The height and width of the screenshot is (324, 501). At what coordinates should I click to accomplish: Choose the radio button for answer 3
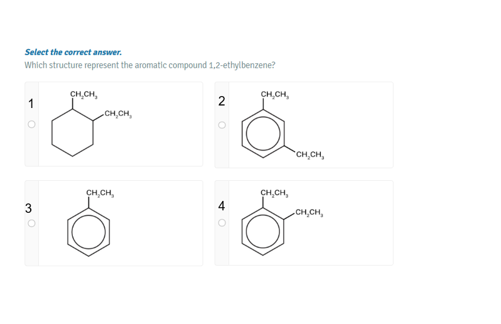point(31,223)
